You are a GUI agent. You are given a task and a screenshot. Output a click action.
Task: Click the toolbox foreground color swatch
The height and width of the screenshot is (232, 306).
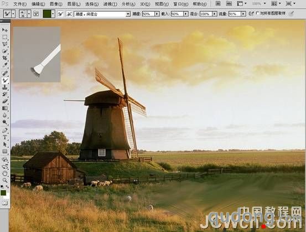[x=3, y=193]
